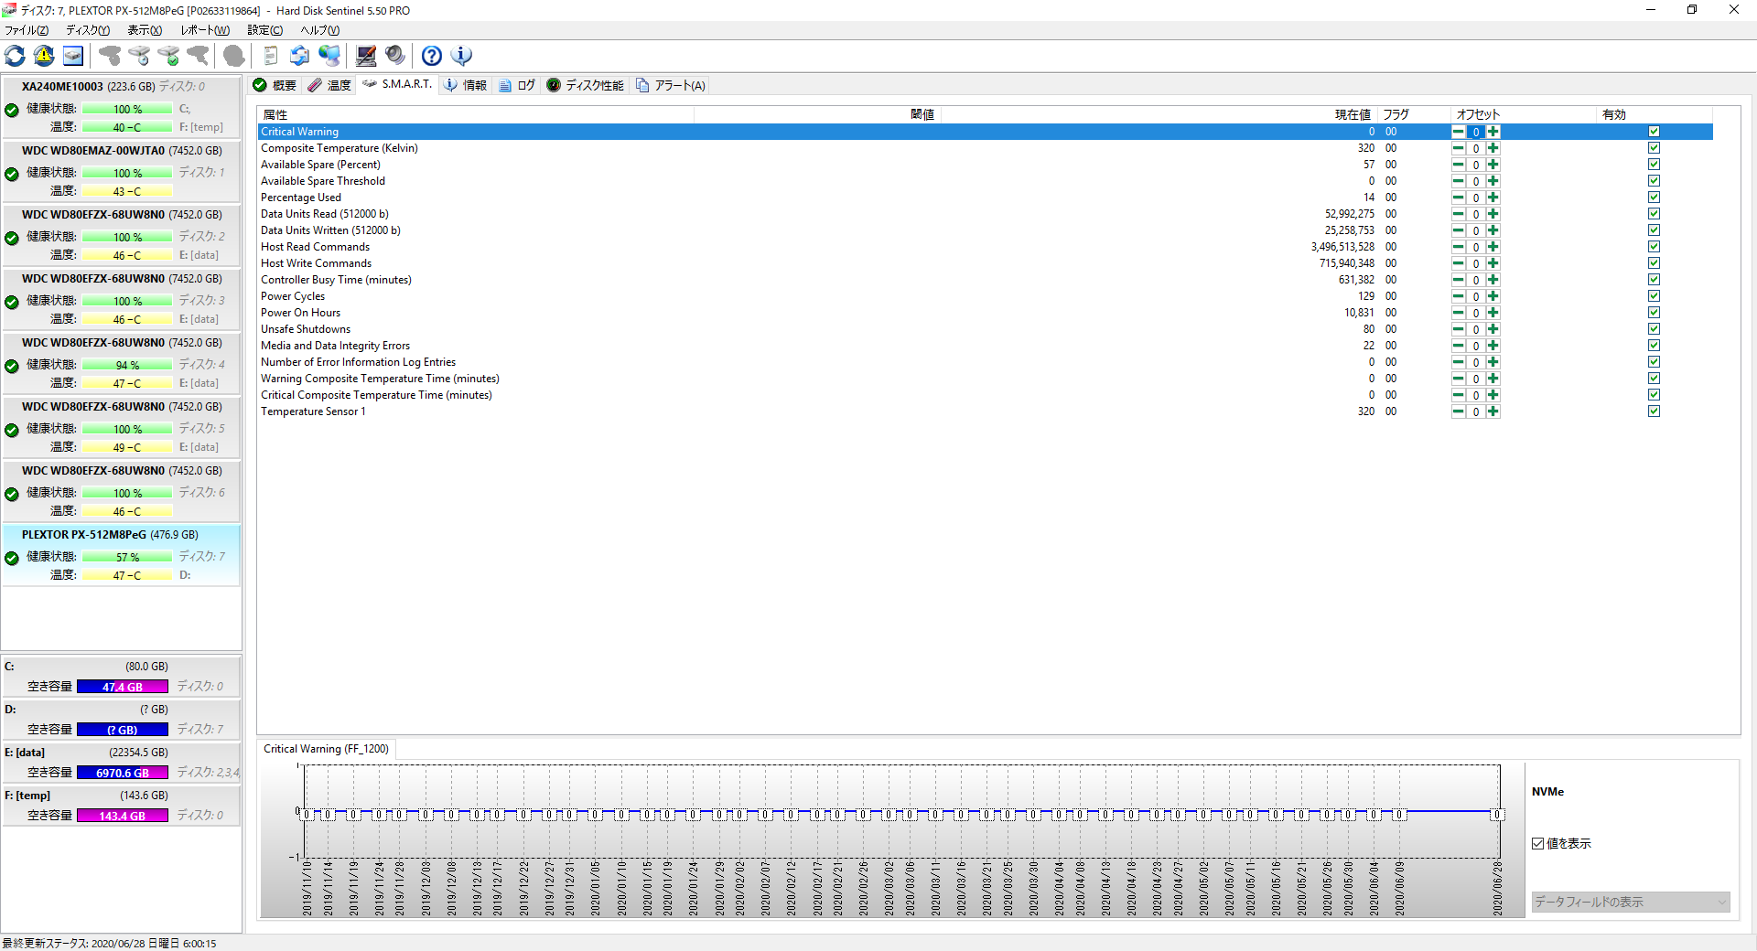Select disk WDC WD80EMAZ-00WJTA0
1757x951 pixels.
point(122,171)
